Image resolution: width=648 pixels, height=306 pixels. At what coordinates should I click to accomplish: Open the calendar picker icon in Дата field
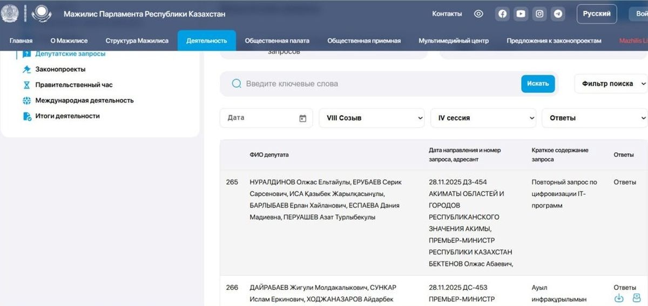(x=302, y=118)
